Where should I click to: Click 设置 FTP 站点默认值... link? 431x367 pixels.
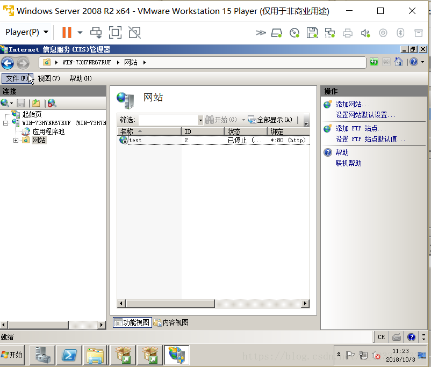coord(370,139)
